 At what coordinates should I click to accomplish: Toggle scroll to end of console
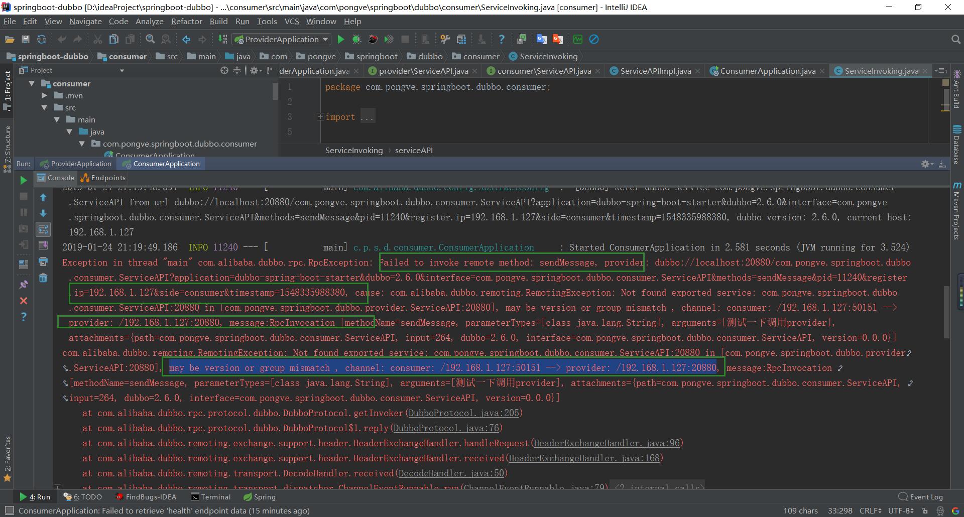(x=43, y=245)
